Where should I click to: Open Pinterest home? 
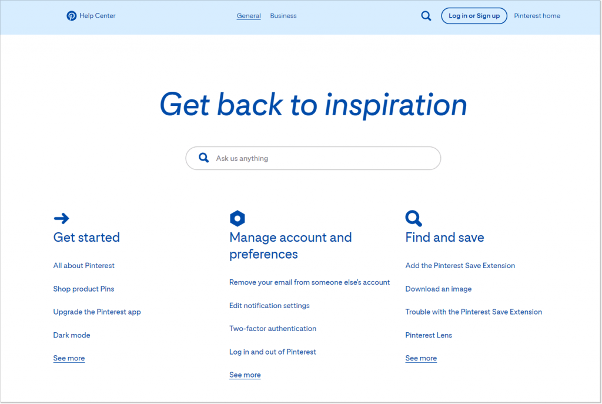537,16
